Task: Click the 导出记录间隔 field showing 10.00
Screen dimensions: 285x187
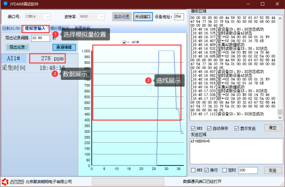Action: (x=41, y=38)
